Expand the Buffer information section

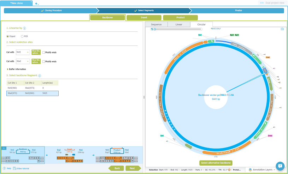pyautogui.click(x=8, y=69)
